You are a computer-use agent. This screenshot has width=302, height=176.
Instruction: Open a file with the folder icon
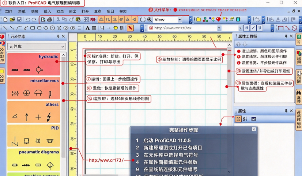[12, 20]
